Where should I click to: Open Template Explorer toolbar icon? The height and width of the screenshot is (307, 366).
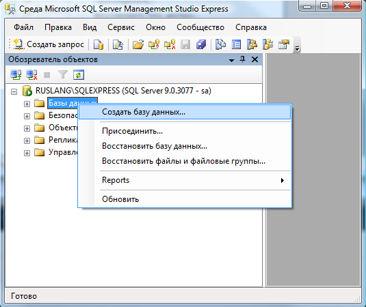click(x=267, y=44)
